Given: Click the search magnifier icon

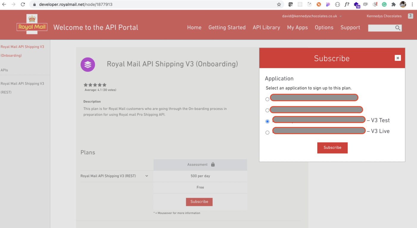Looking at the screenshot, I should point(398,28).
